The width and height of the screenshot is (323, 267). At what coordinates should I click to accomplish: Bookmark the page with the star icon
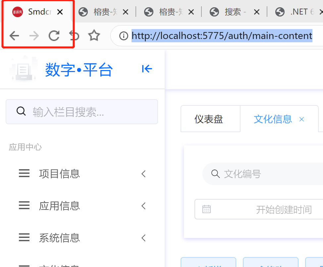[94, 35]
